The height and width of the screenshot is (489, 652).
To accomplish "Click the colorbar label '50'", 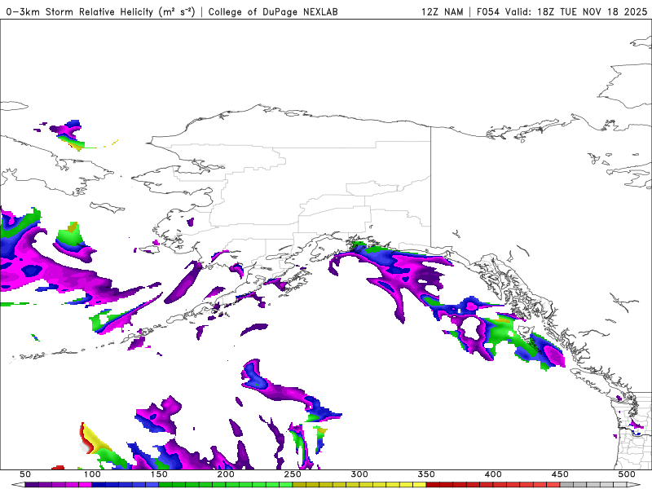I will click(x=25, y=474).
